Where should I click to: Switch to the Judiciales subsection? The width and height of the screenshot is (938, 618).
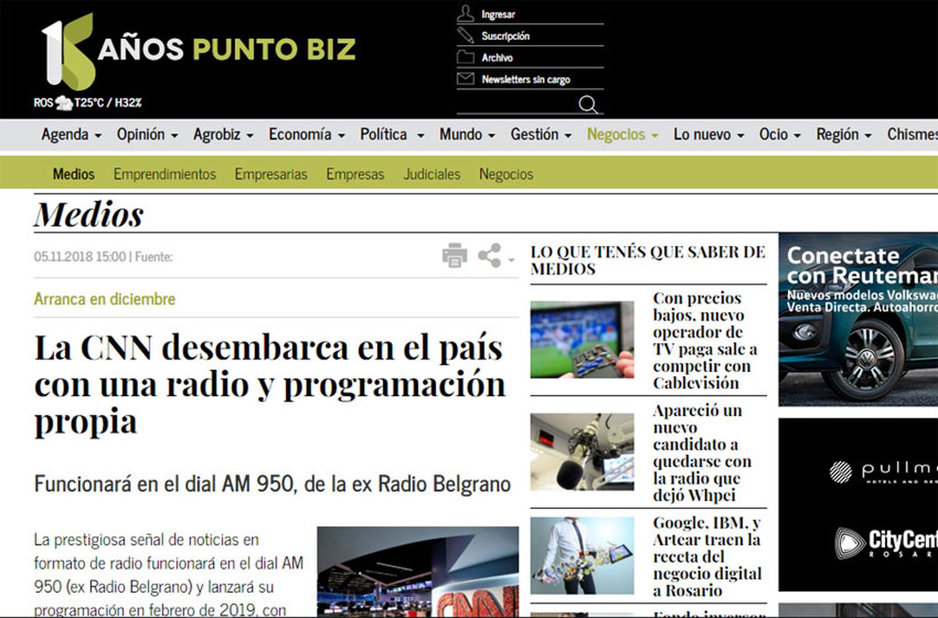click(431, 174)
